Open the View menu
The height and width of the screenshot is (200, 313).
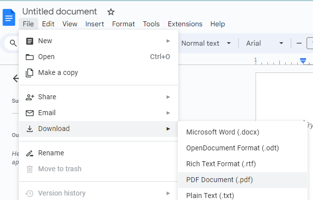coord(70,24)
